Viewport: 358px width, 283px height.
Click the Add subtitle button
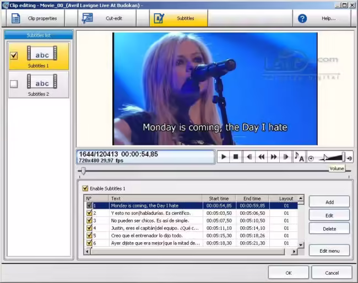point(329,202)
